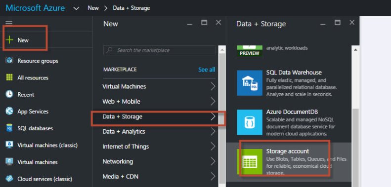Click the Virtual machines monitor icon

coord(9,162)
